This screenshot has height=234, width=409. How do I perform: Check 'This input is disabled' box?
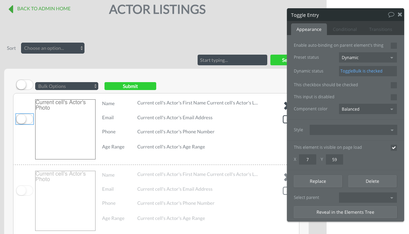tap(393, 97)
